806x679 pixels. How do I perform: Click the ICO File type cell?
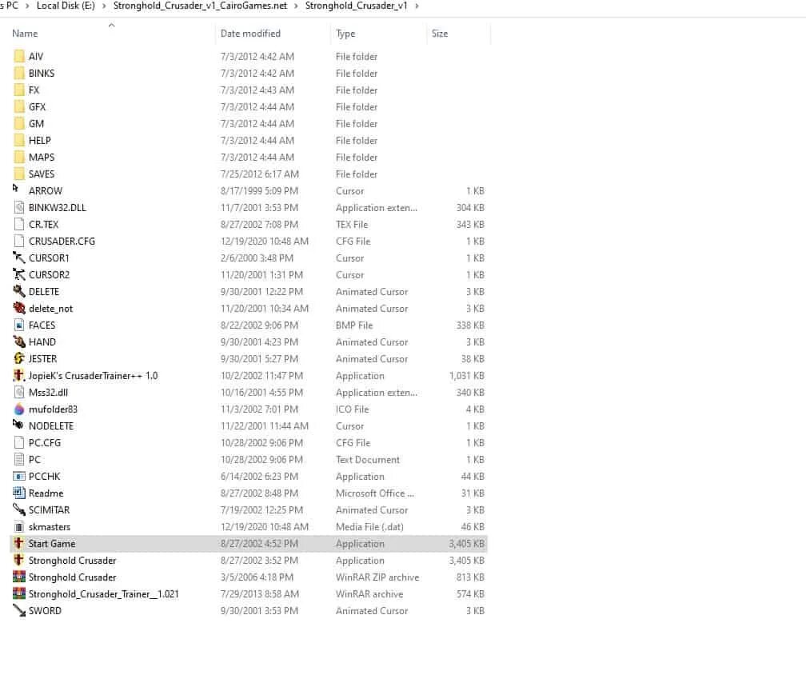click(x=352, y=409)
